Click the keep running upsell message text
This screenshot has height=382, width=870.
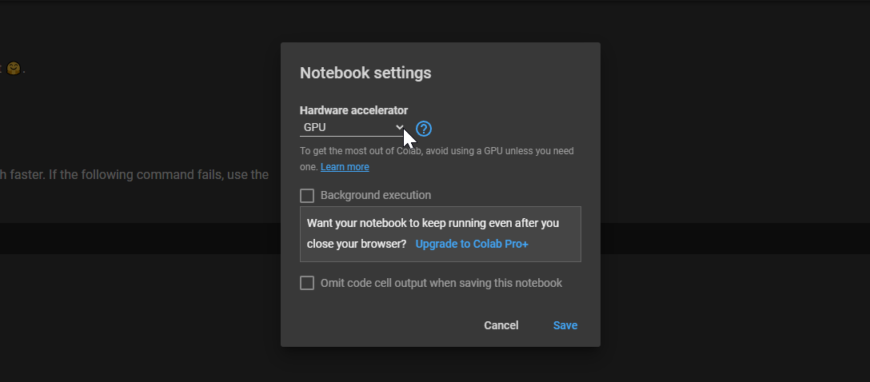pos(433,223)
